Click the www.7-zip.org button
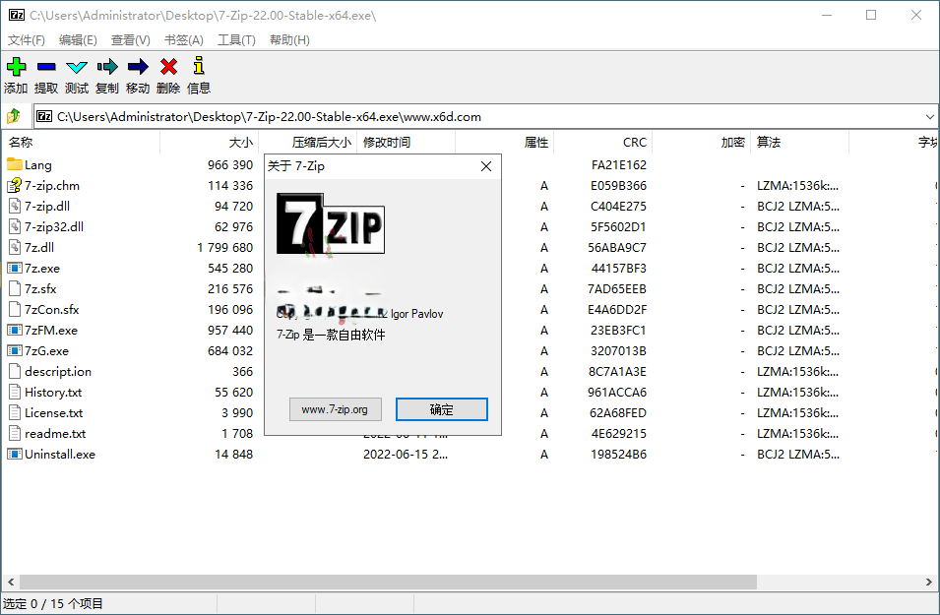 335,409
